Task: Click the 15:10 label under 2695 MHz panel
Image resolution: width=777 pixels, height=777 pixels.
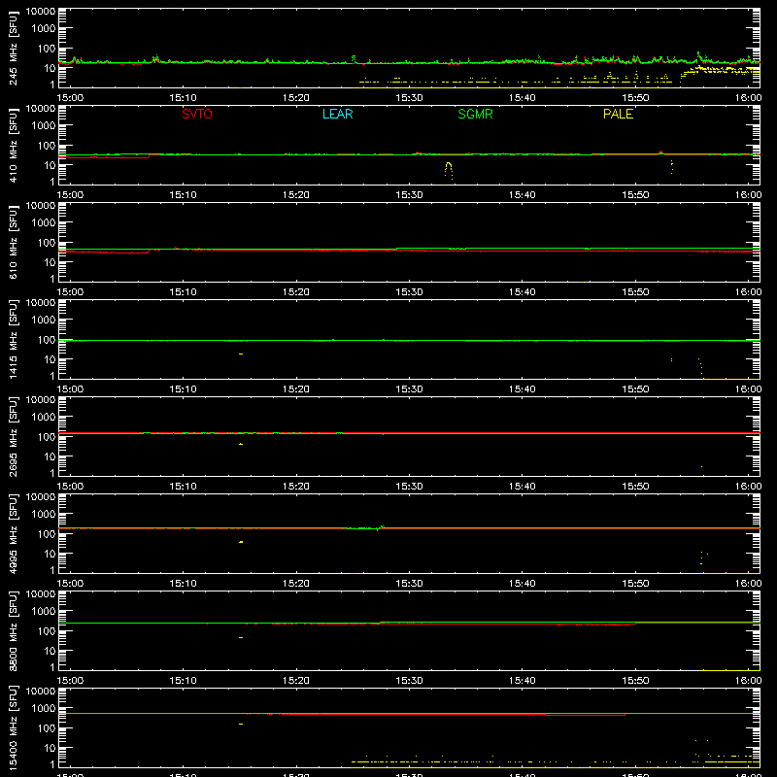Action: point(183,487)
